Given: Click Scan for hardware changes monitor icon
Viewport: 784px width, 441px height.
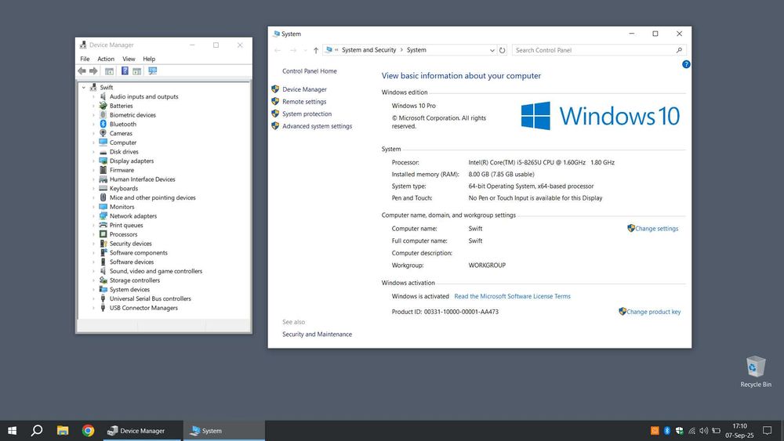Looking at the screenshot, I should click(153, 71).
